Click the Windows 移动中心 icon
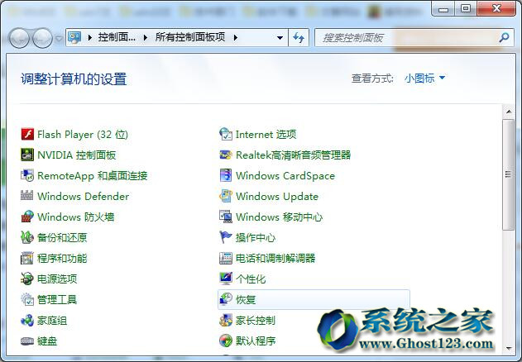Viewport: 522px width, 362px height. pyautogui.click(x=226, y=217)
